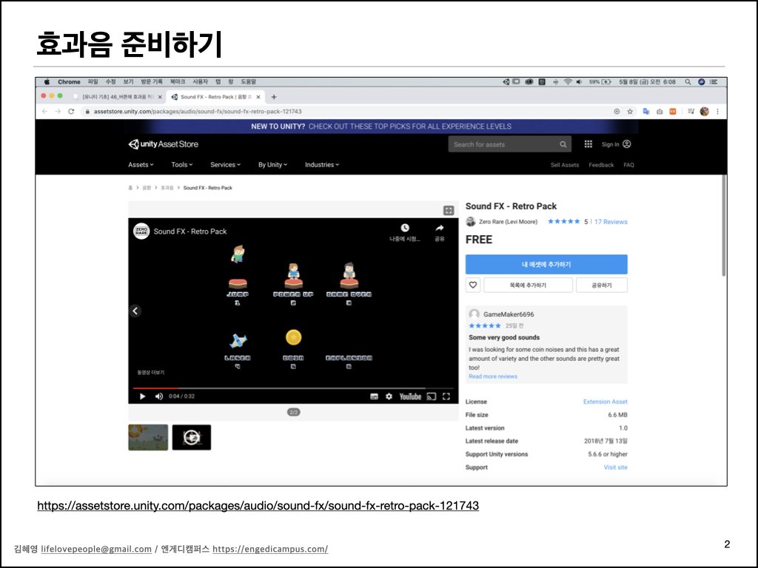Click Chrome's back arrow

45,111
